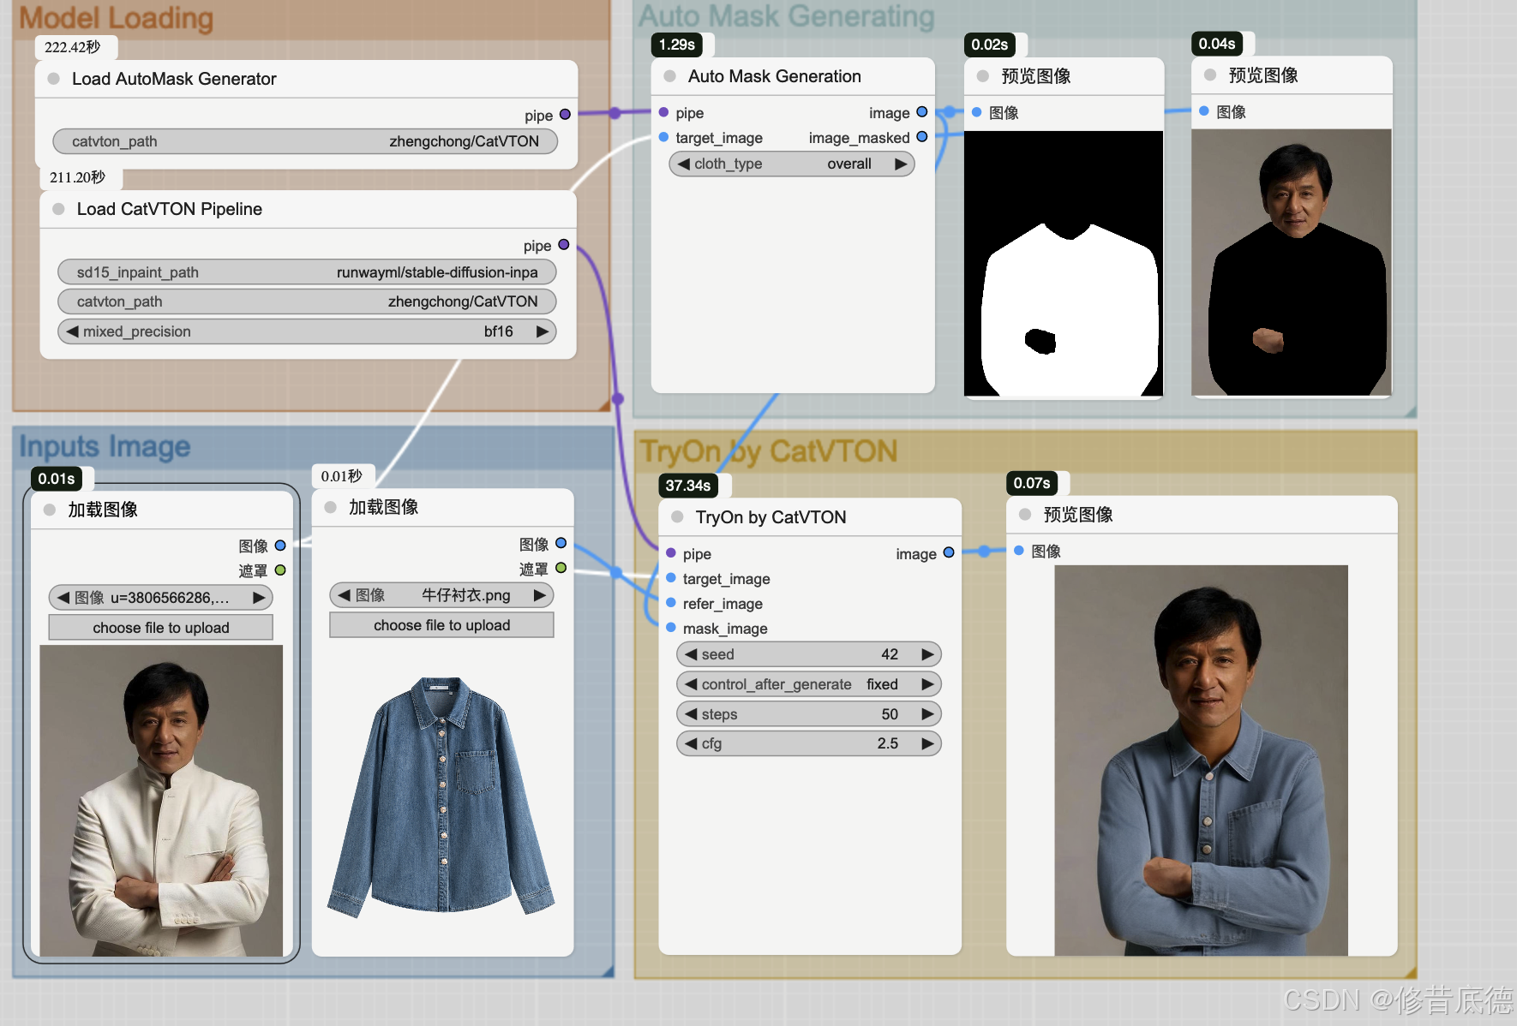Collapse the selected 加载图像 node showing the person photo
1517x1026 pixels.
click(50, 510)
